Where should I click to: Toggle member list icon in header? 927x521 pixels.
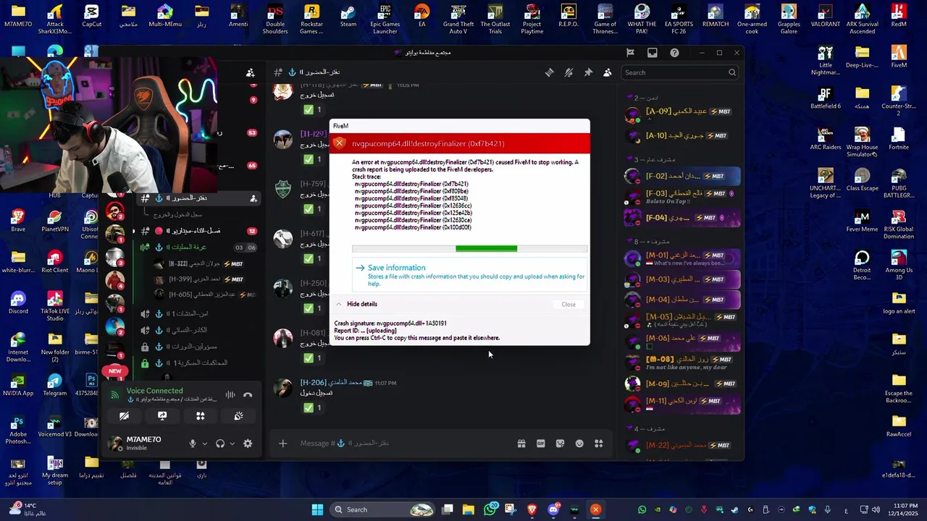607,72
